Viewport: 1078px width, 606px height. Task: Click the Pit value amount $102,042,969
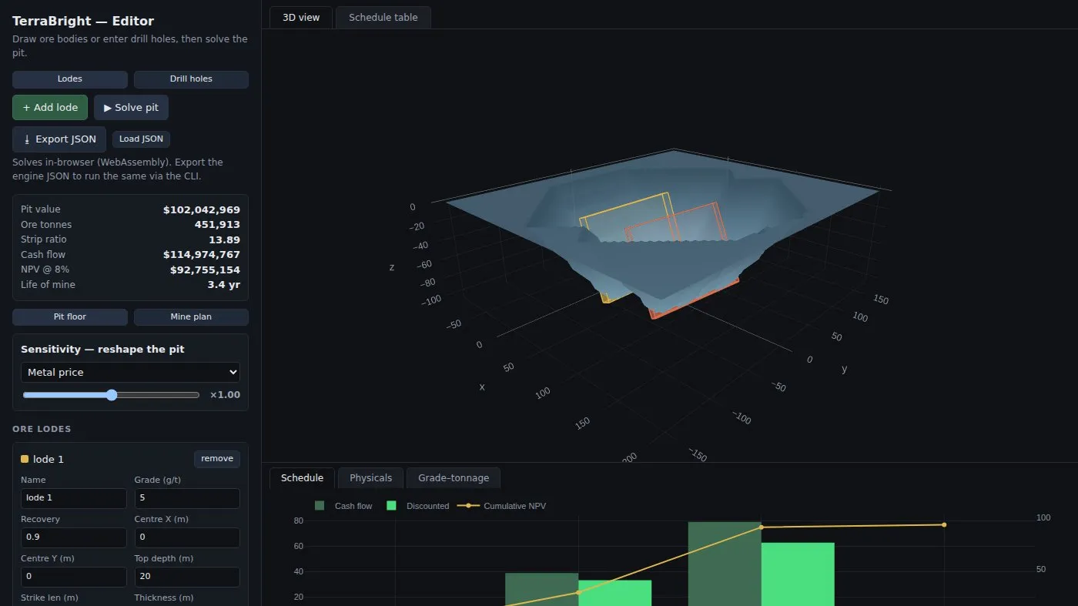pos(202,209)
